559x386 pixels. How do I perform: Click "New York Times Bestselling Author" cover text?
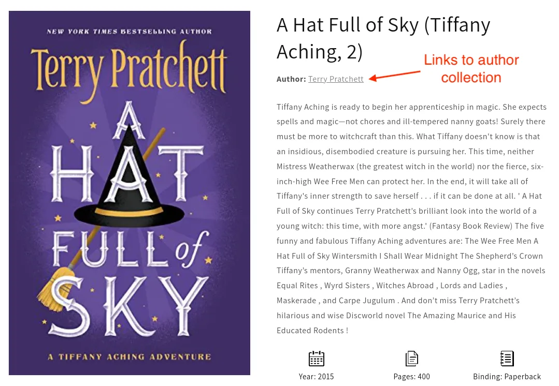click(x=129, y=32)
